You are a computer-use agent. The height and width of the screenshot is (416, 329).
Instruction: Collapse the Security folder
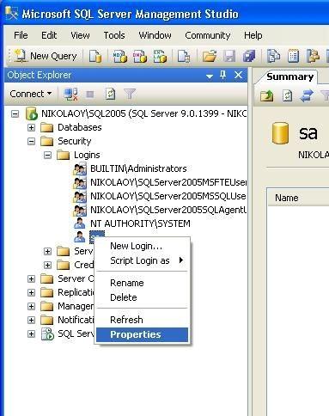pos(31,141)
